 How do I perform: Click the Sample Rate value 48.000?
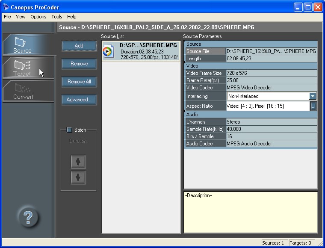[272, 129]
